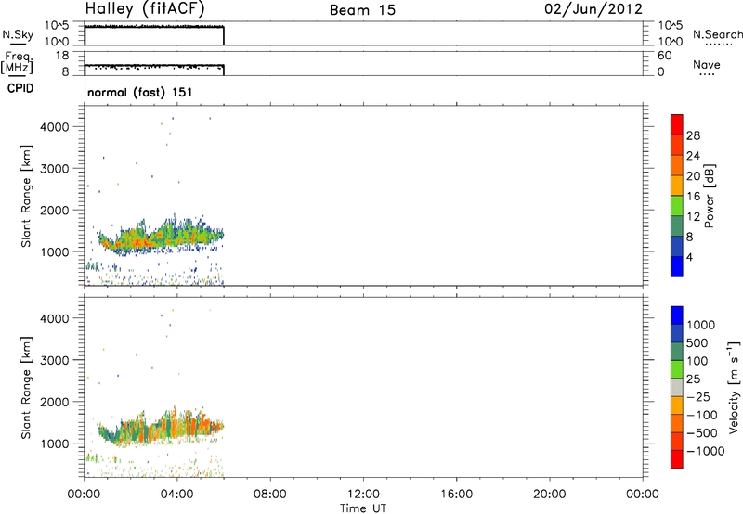Image resolution: width=743 pixels, height=514 pixels.
Task: Click the '1000' tick on the Velocity scale
Action: point(701,325)
